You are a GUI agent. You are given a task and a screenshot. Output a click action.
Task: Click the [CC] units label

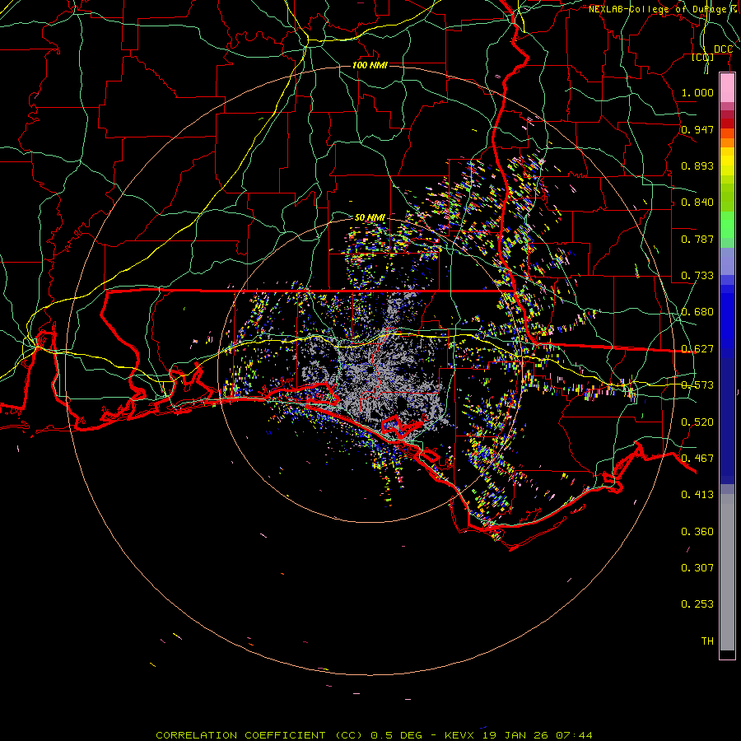pos(703,57)
